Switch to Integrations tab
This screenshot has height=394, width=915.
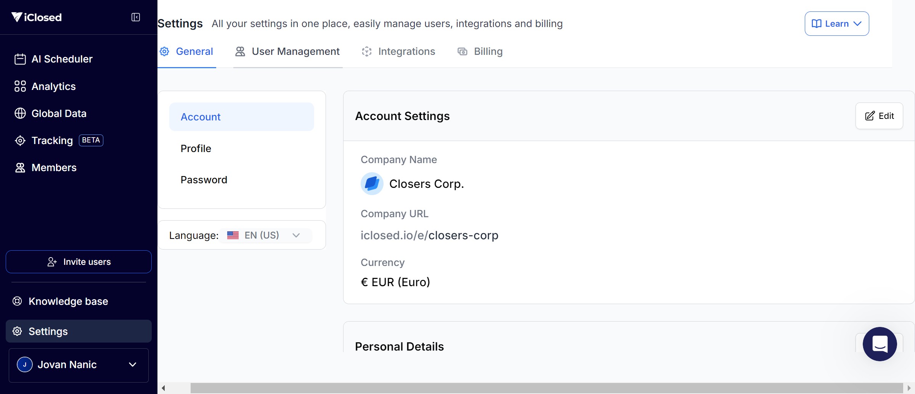point(399,51)
